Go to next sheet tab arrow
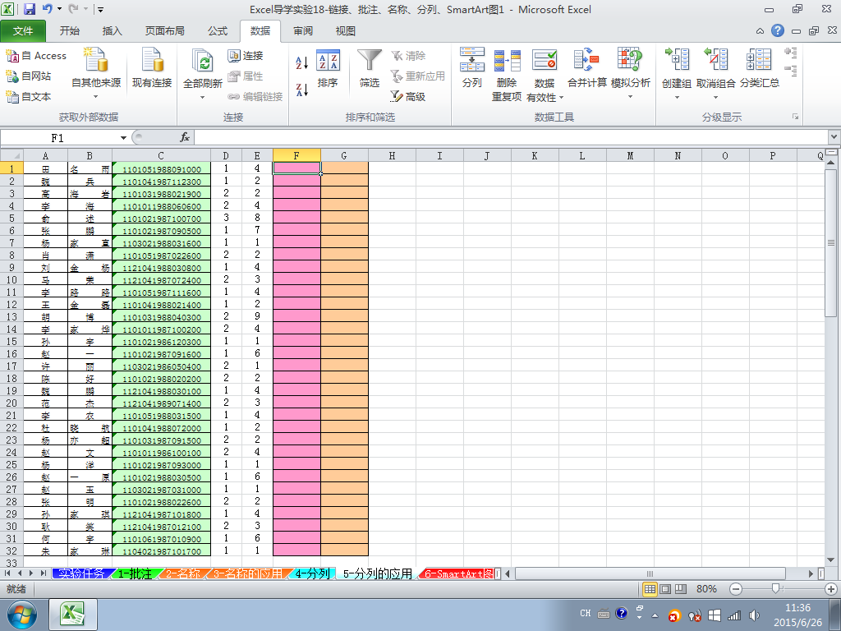The image size is (841, 631). (x=32, y=573)
